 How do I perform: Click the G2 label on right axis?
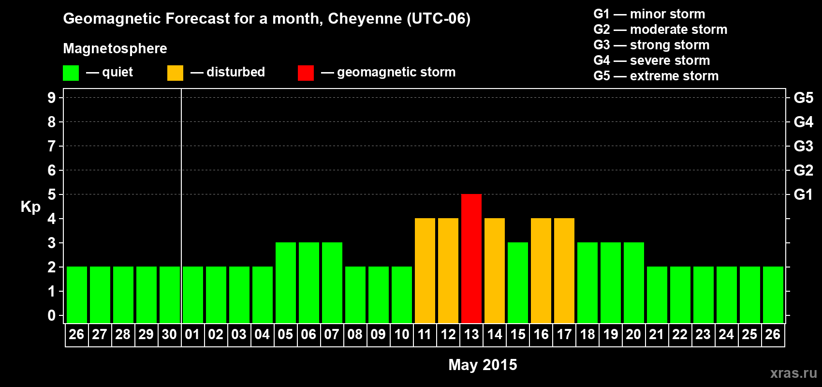tap(803, 170)
